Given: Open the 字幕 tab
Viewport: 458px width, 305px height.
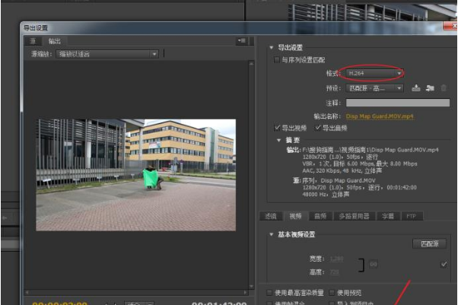Looking at the screenshot, I should [x=388, y=216].
